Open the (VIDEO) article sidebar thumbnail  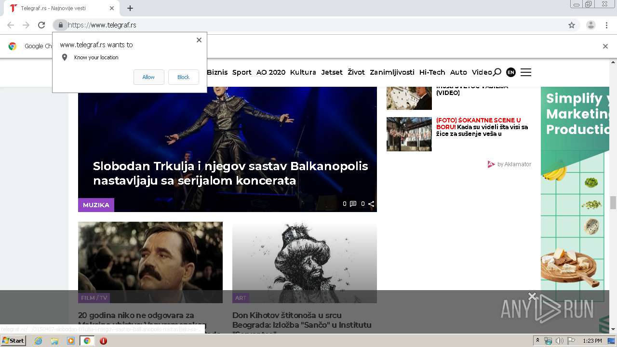pyautogui.click(x=409, y=98)
